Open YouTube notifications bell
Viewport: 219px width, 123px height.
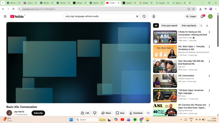click(x=202, y=17)
